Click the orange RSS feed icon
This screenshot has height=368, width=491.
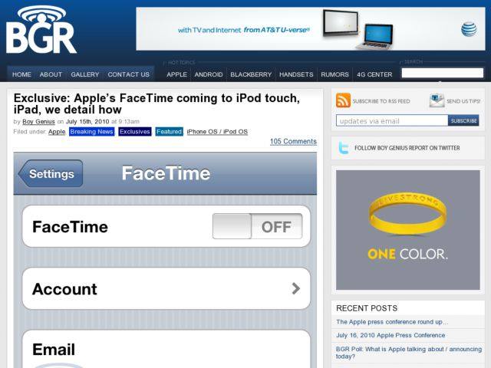pyautogui.click(x=343, y=100)
